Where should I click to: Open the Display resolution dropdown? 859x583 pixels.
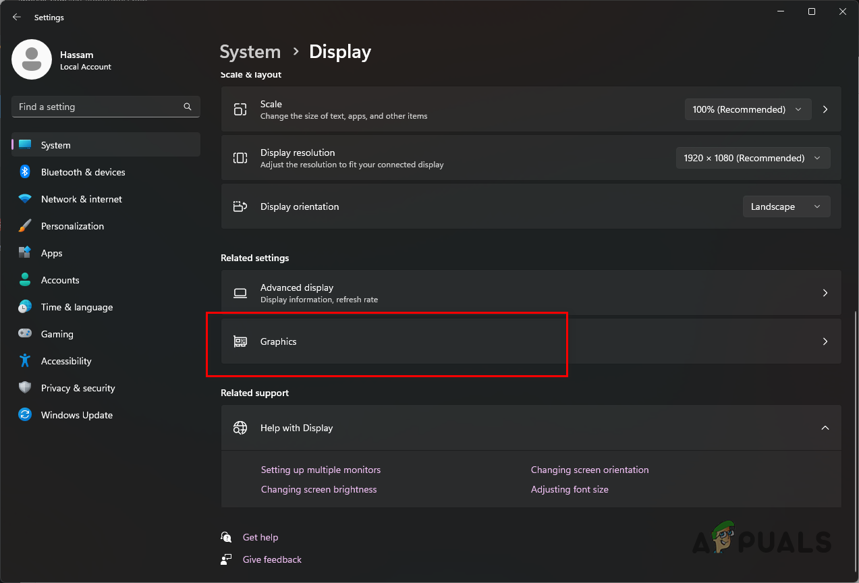[x=752, y=157]
